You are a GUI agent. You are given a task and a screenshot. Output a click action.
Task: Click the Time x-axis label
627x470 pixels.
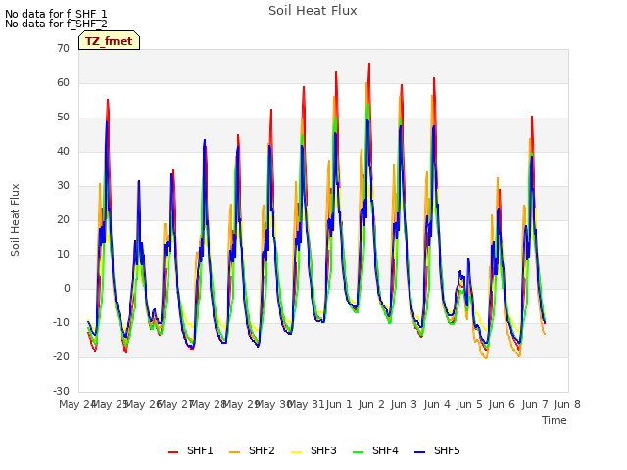point(555,420)
